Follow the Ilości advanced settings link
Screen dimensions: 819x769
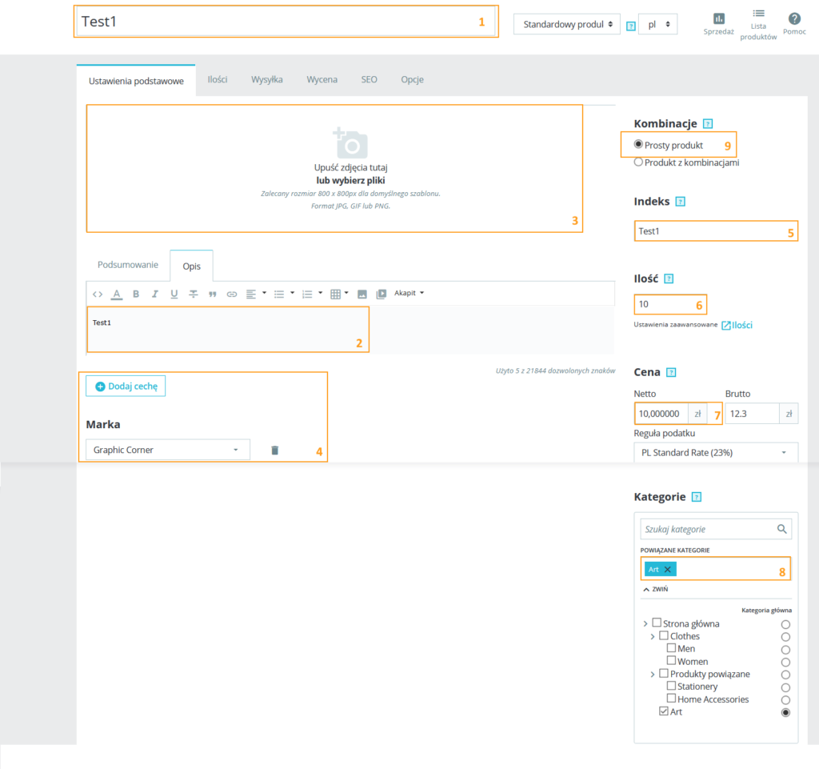tap(737, 325)
